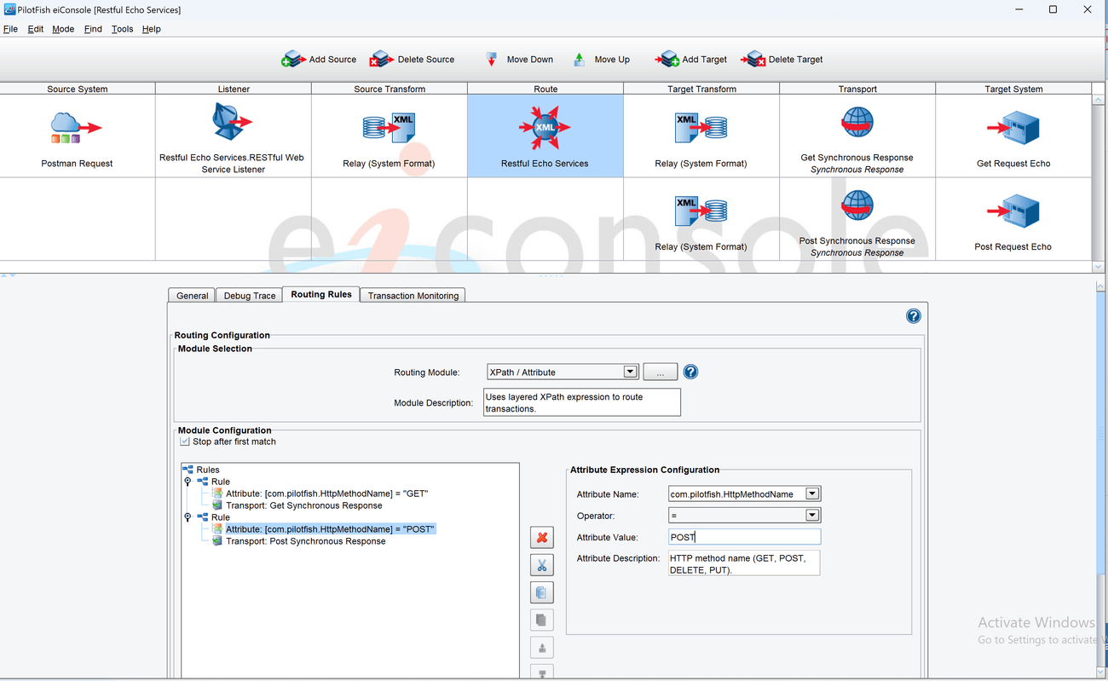
Task: Select the Post Request Echo target system icon
Action: coord(1013,211)
